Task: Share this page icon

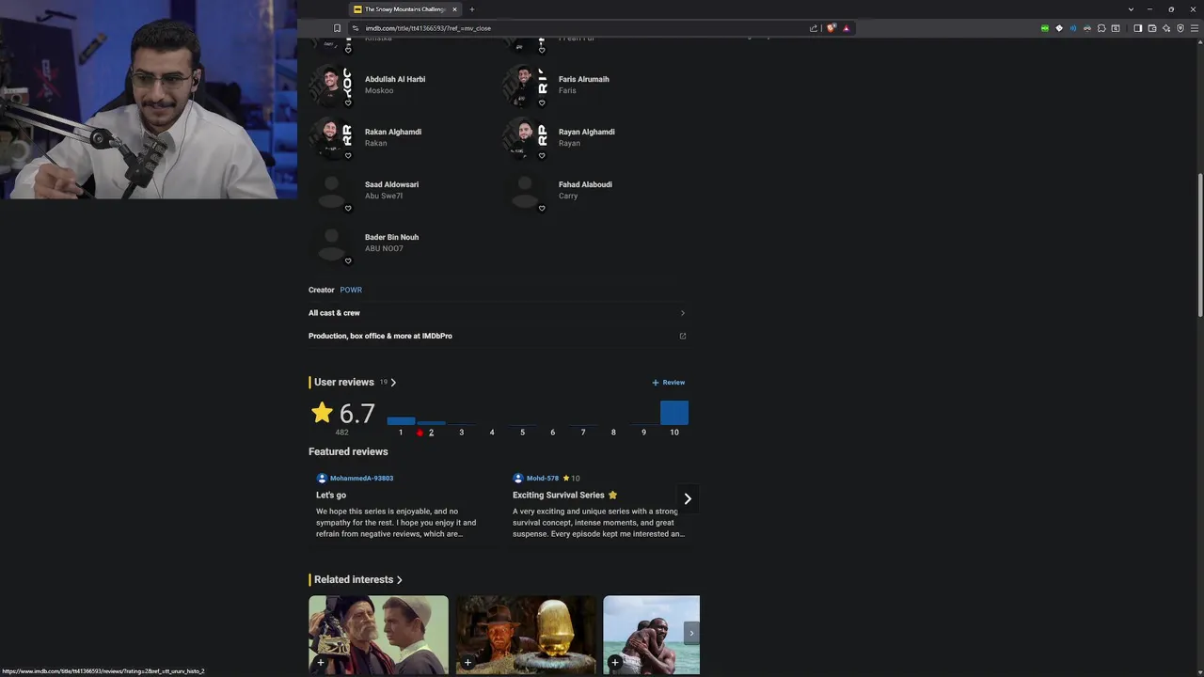Action: pos(814,28)
